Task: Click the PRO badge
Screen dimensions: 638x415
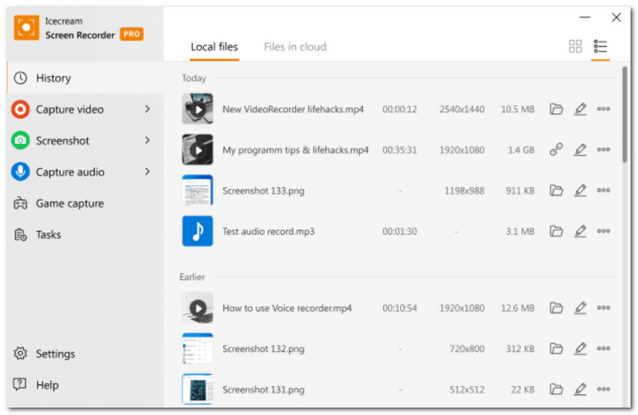Action: pos(132,34)
